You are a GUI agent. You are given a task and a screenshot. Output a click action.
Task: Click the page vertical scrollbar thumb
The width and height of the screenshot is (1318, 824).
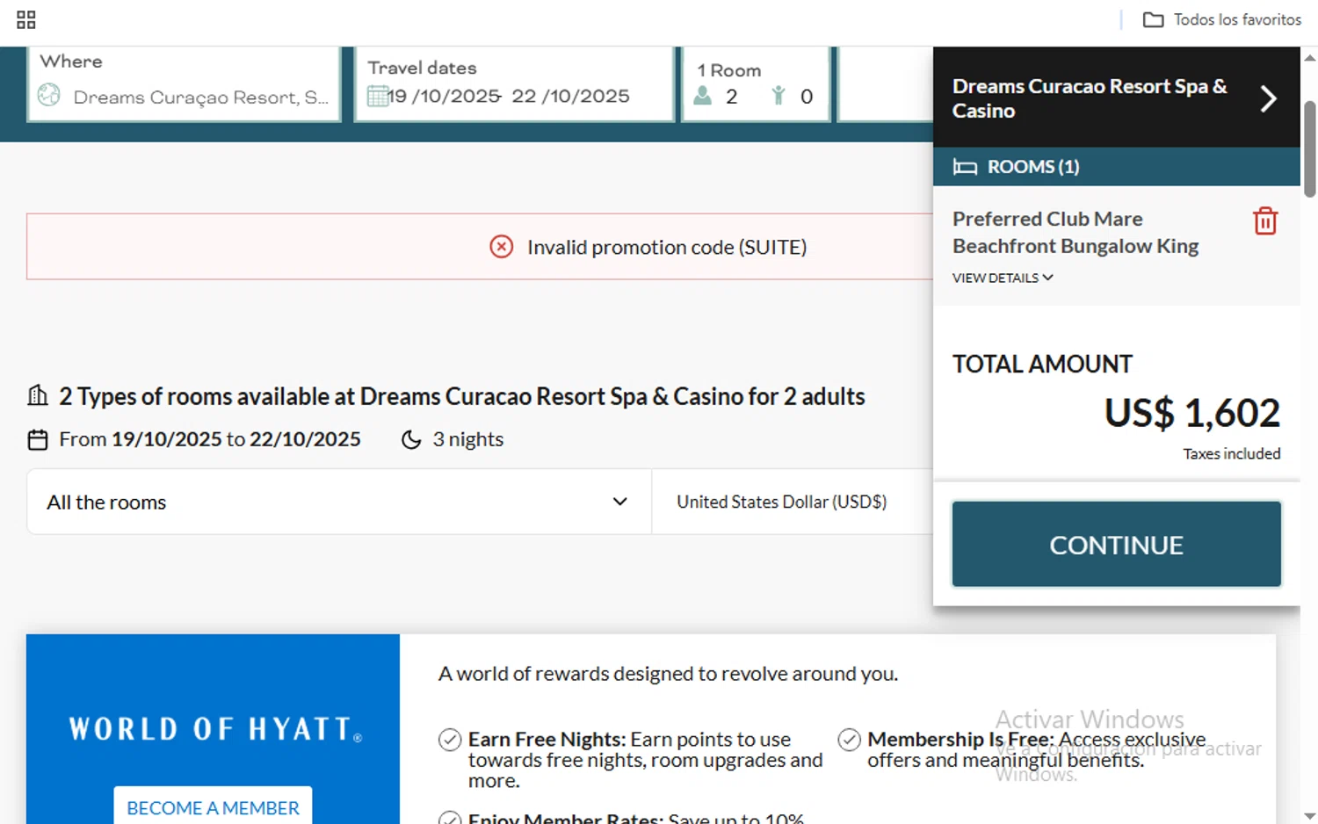pos(1309,149)
